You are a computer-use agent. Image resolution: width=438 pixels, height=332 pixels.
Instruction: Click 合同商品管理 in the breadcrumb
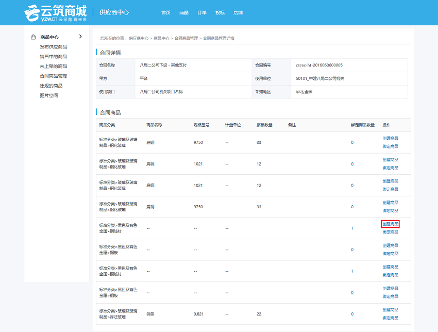[186, 38]
